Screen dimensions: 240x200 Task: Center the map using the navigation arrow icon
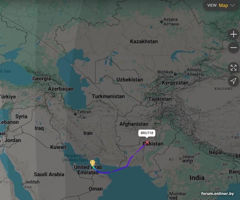point(233,81)
